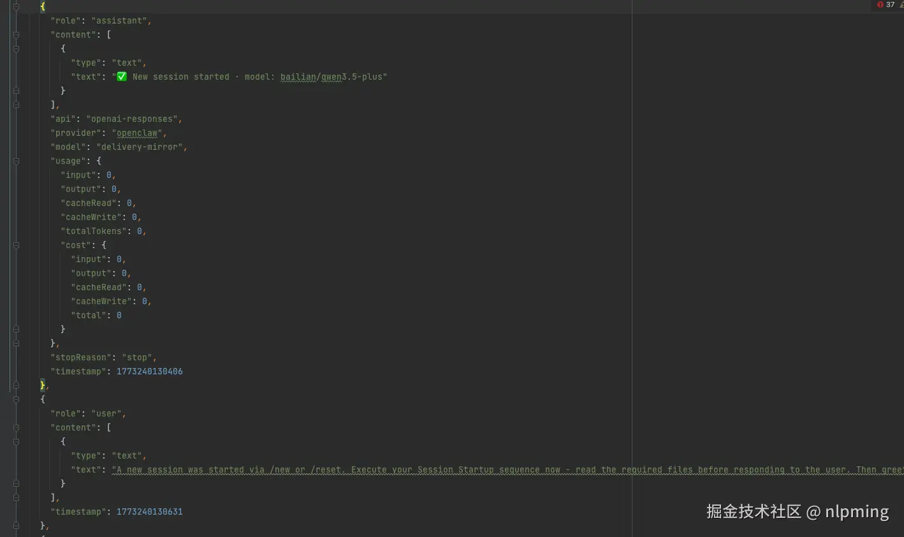Click the timestamp value 1773240130406
This screenshot has height=537, width=904.
tap(150, 372)
